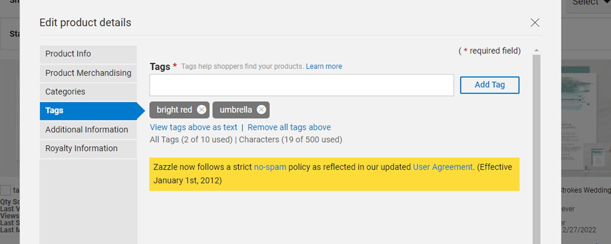Image resolution: width=611 pixels, height=244 pixels.
Task: Click the Add Tag button
Action: pos(490,85)
